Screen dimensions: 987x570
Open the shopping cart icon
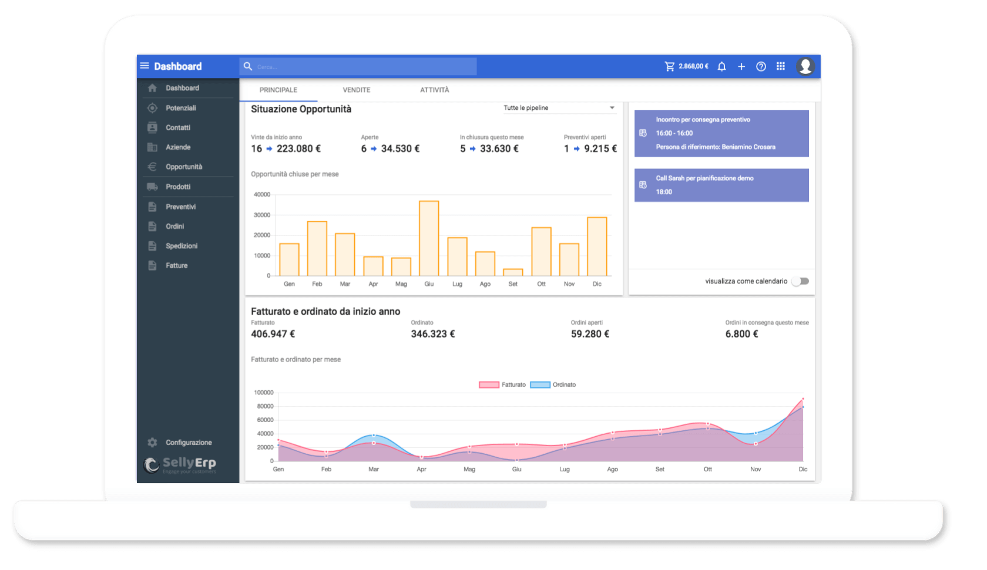coord(669,66)
